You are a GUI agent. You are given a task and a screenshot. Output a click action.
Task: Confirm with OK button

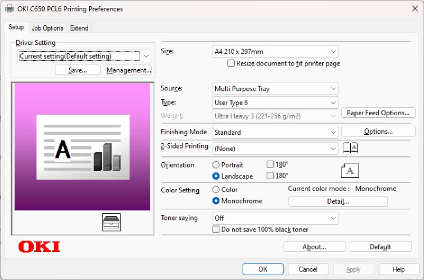(x=263, y=269)
